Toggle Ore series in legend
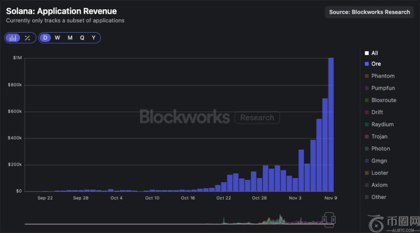This screenshot has width=420, height=233. [376, 64]
